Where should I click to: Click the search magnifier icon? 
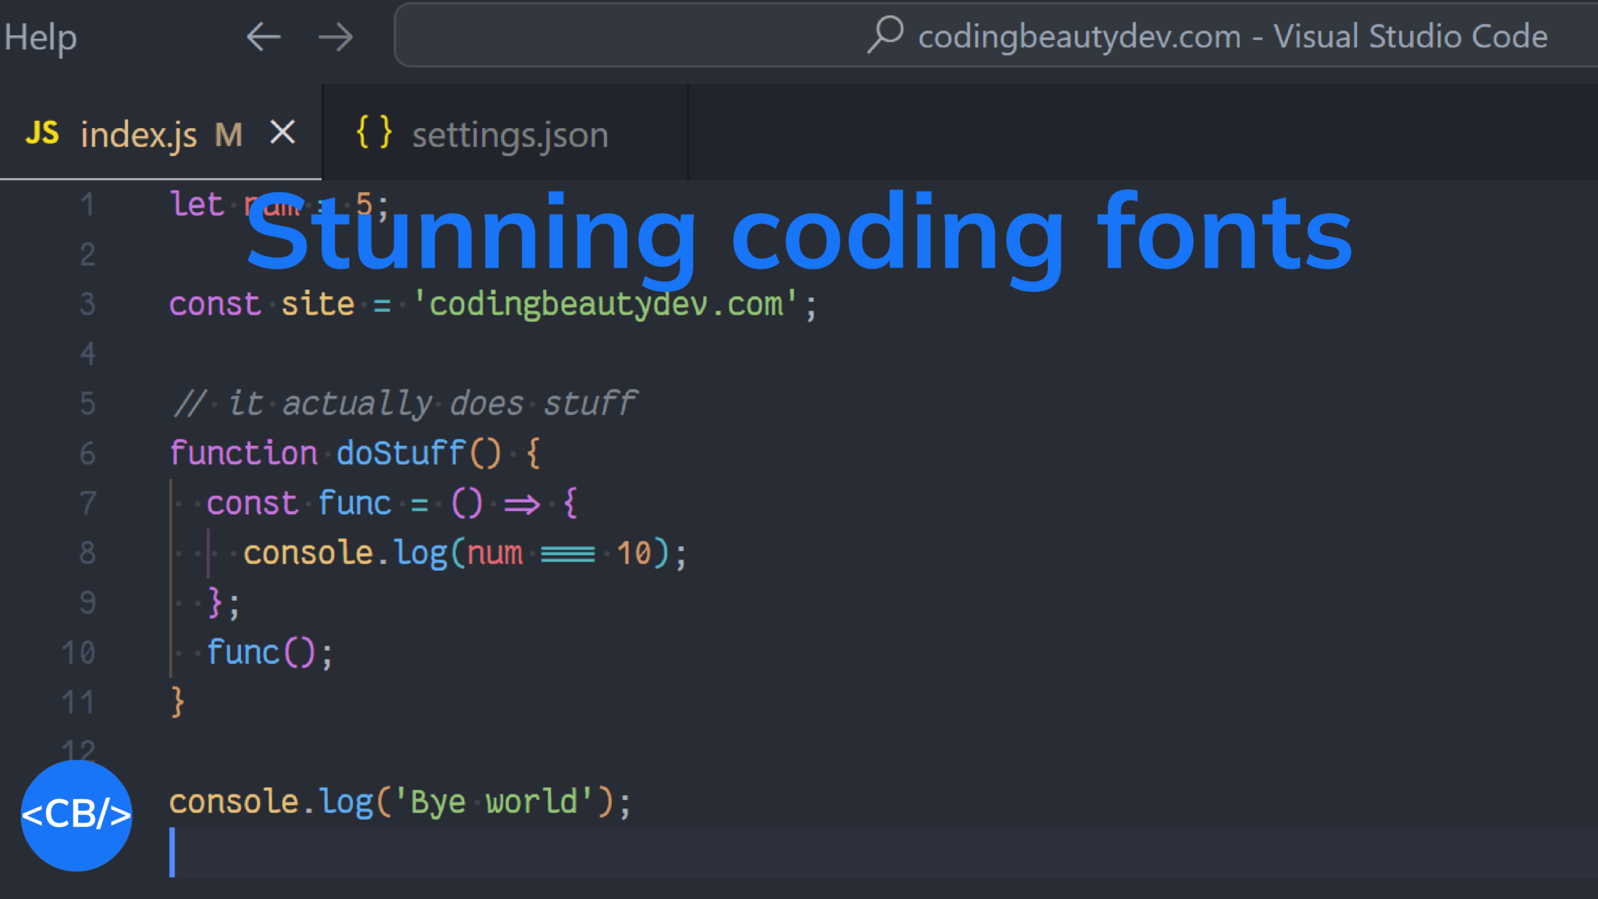tap(885, 35)
